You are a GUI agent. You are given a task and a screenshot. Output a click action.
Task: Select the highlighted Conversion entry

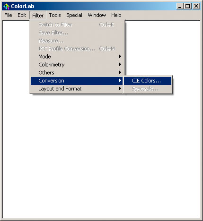[x=77, y=81]
